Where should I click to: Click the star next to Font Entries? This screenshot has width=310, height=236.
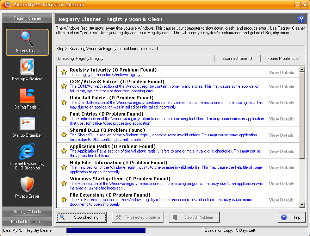pos(64,119)
